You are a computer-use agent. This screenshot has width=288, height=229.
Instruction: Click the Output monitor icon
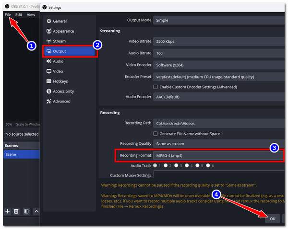point(49,51)
